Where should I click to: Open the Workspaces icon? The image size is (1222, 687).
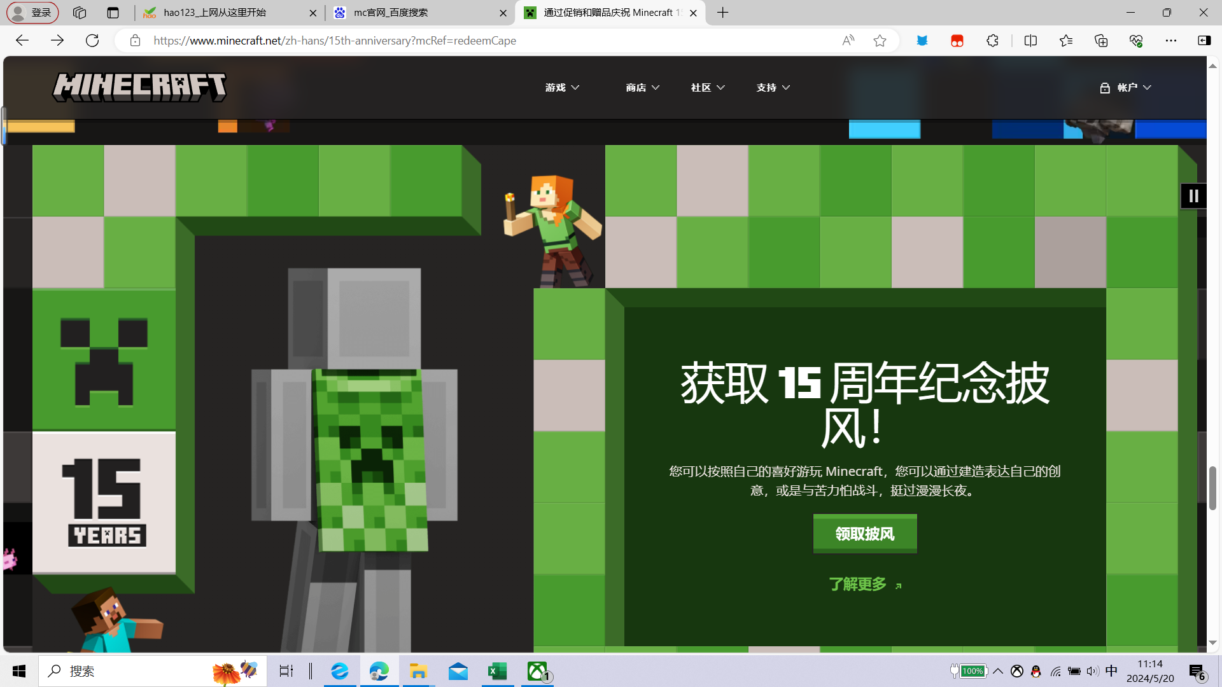click(80, 13)
